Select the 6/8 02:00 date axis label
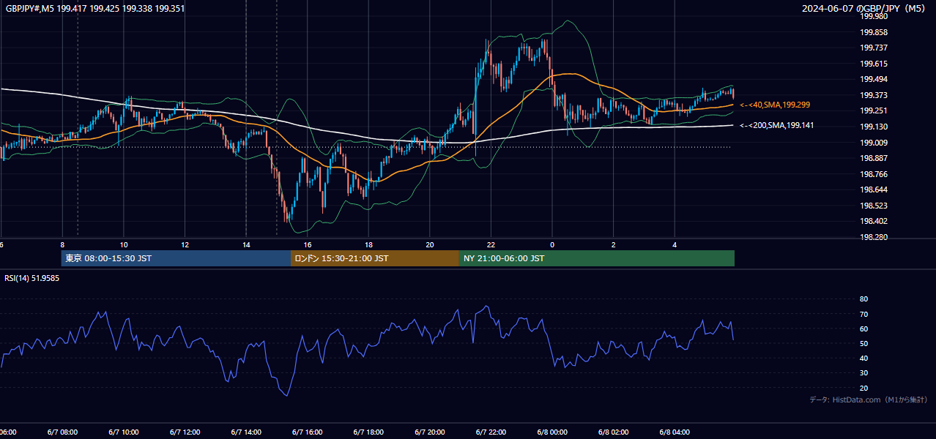This screenshot has width=936, height=439. point(613,432)
